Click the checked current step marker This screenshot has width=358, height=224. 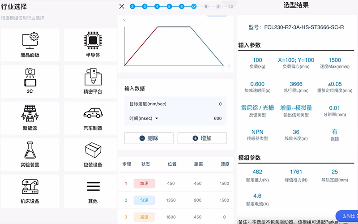(x=194, y=6)
